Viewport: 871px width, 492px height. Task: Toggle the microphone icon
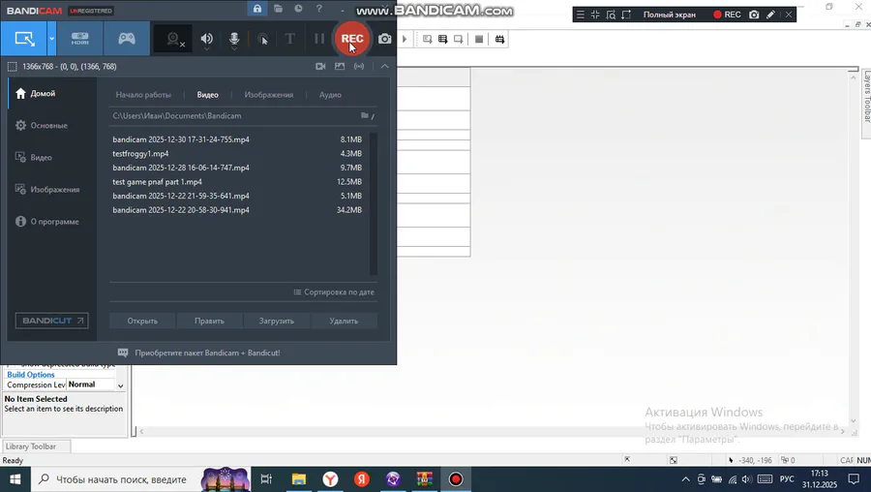click(x=234, y=39)
